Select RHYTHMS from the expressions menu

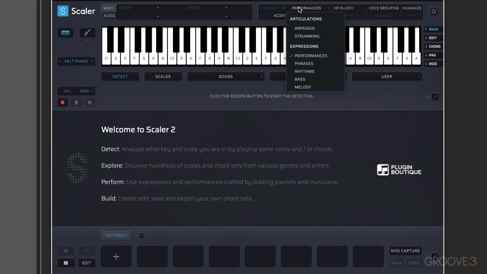point(304,71)
